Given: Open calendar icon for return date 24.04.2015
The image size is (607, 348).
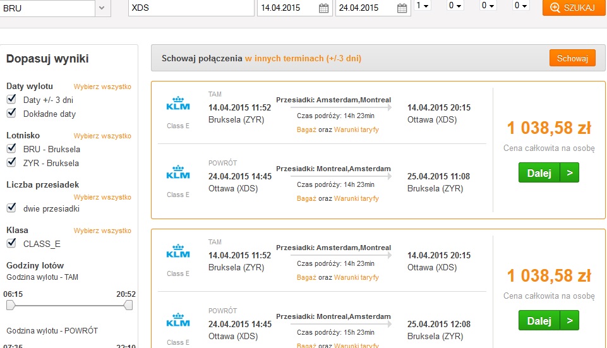Looking at the screenshot, I should tap(402, 8).
